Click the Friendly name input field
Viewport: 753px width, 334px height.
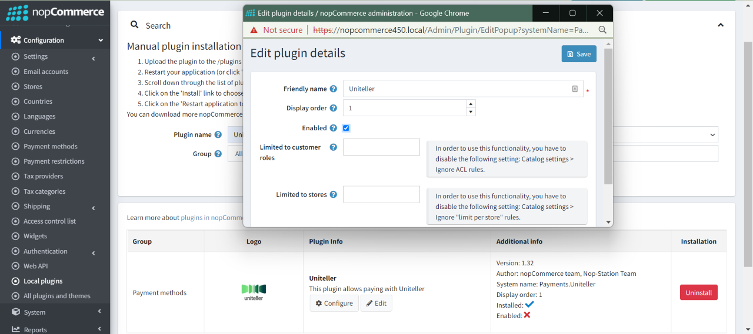point(463,89)
